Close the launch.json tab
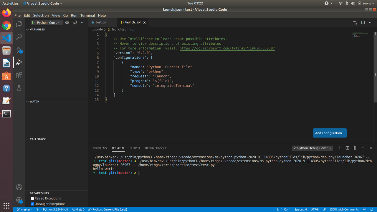Image resolution: width=377 pixels, height=212 pixels. 144,22
